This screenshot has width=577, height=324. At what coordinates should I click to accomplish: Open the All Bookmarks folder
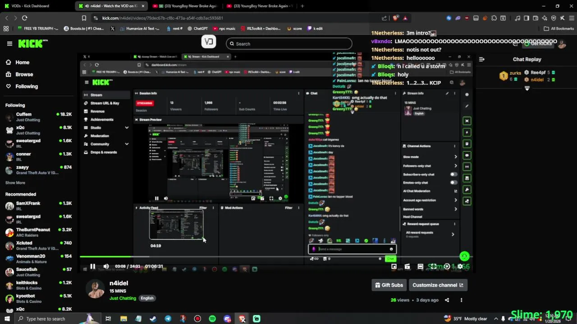tap(559, 28)
